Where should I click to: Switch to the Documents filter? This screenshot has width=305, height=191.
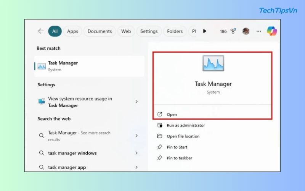click(x=100, y=31)
